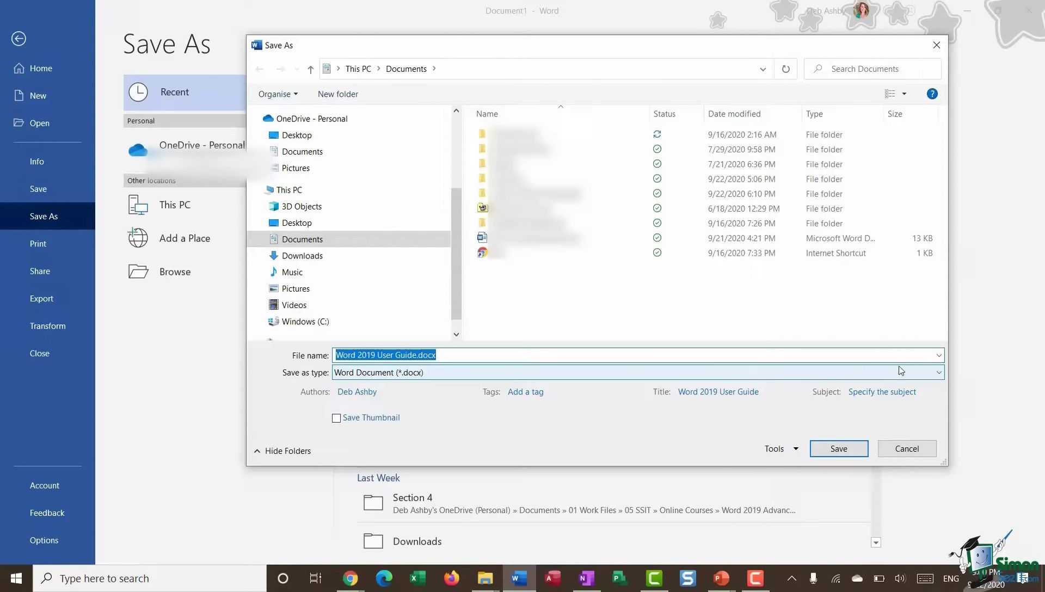
Task: Open the Tools dropdown menu
Action: click(x=781, y=449)
